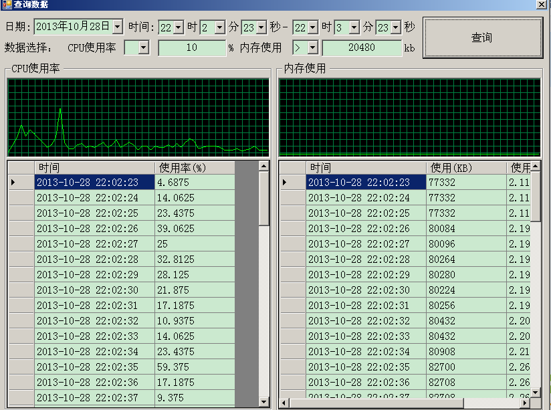Click the app icon in the title bar

[x=6, y=5]
